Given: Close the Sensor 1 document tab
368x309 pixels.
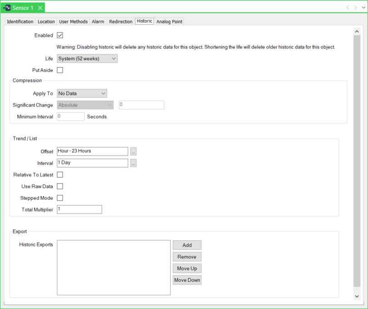Looking at the screenshot, I should 40,8.
